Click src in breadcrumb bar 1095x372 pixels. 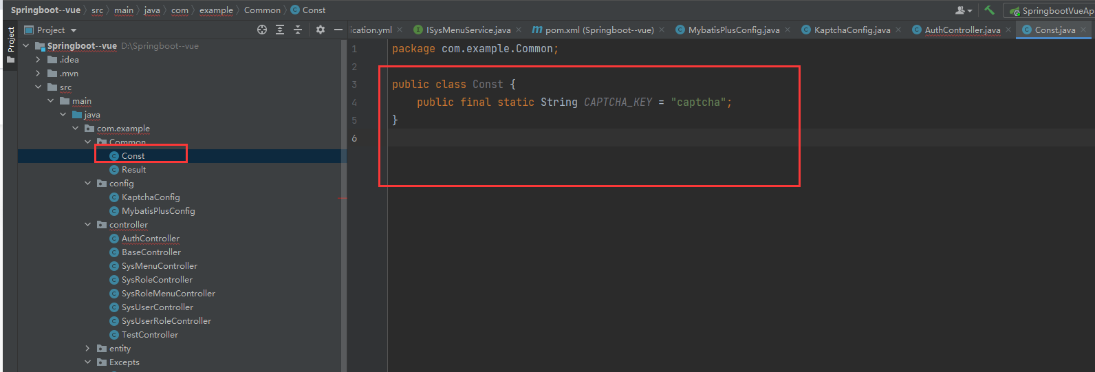(x=98, y=10)
